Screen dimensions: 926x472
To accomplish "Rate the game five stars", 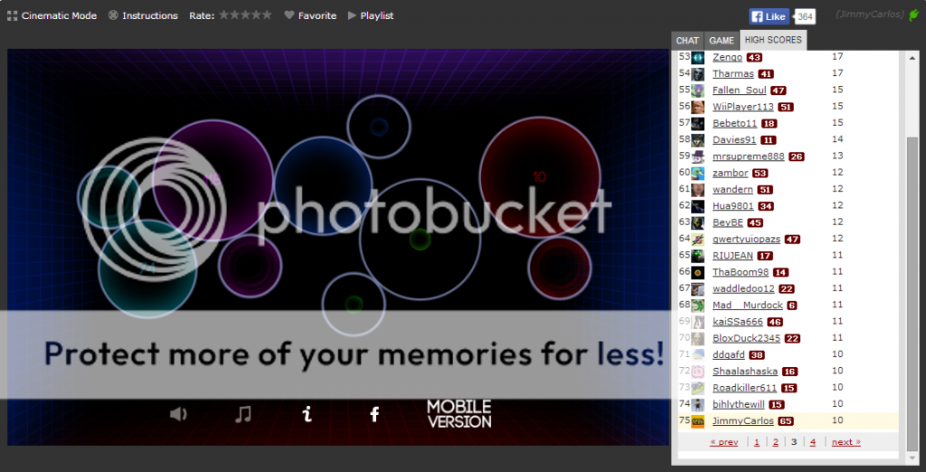I will 267,14.
